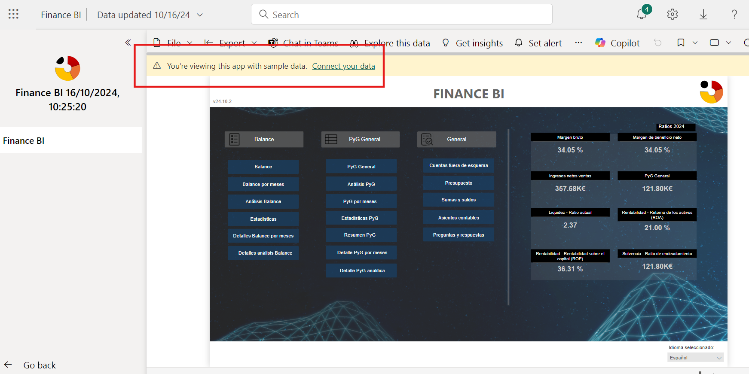
Task: Open the help question mark icon
Action: [x=734, y=15]
